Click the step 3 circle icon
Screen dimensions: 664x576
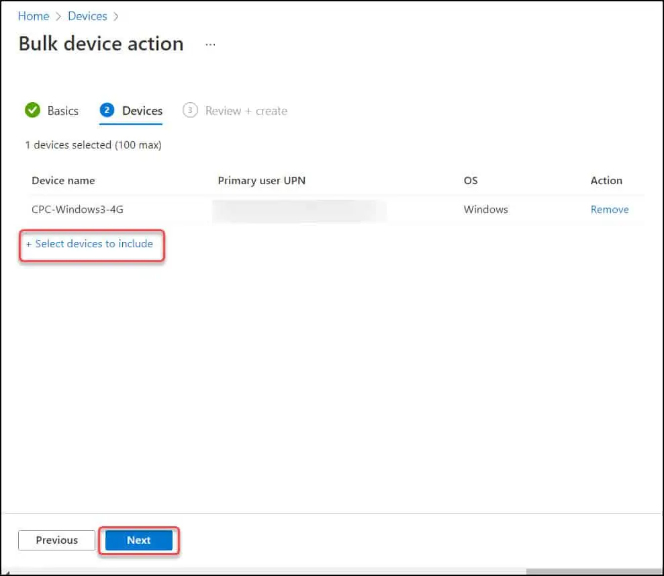190,110
